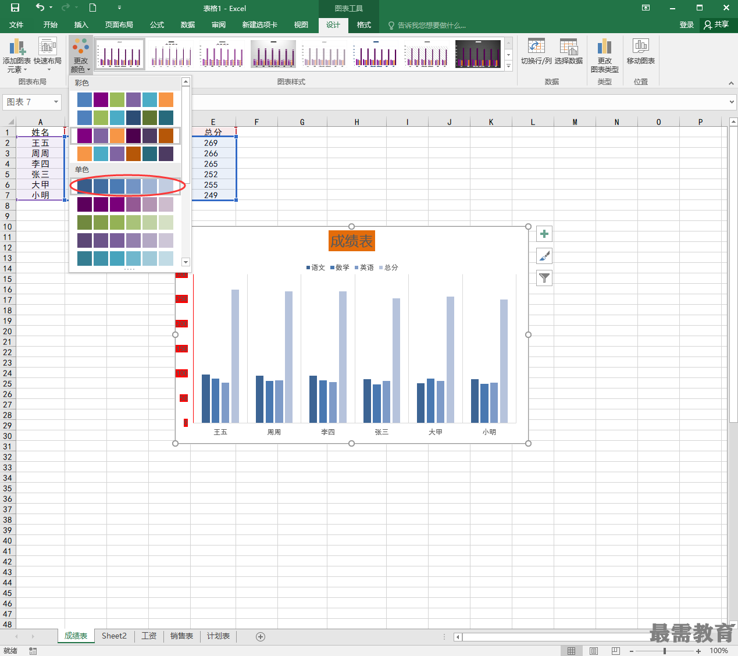Screen dimensions: 738x656
Task: Switch to Page Break Preview in status bar
Action: [616, 651]
